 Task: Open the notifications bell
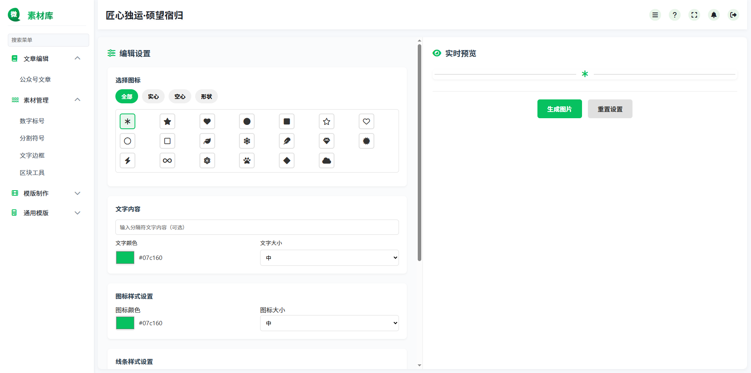point(714,15)
